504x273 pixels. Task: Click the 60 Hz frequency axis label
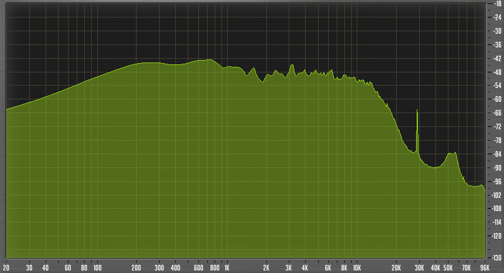pyautogui.click(x=68, y=268)
